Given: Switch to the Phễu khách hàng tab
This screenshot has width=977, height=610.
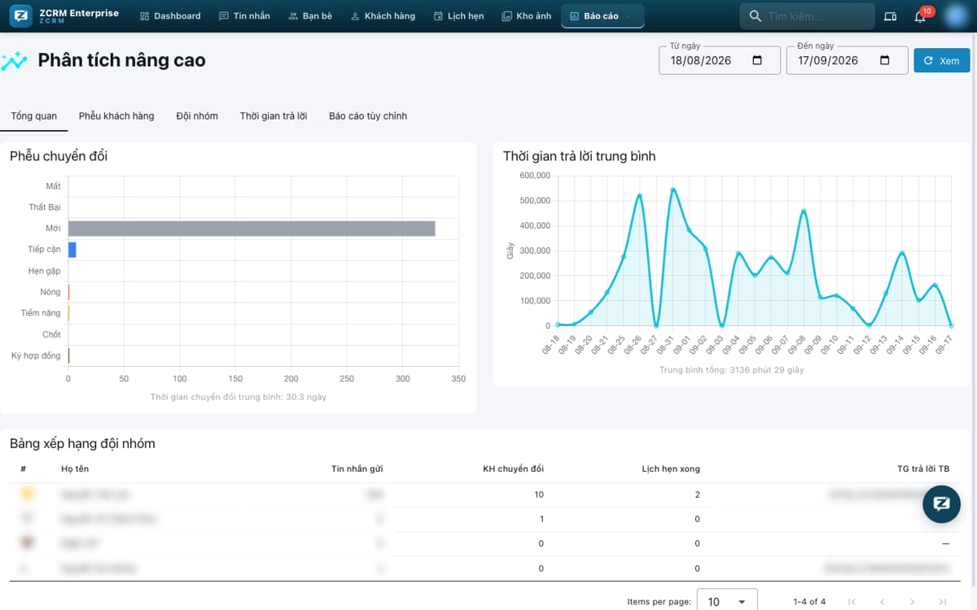Looking at the screenshot, I should 116,116.
